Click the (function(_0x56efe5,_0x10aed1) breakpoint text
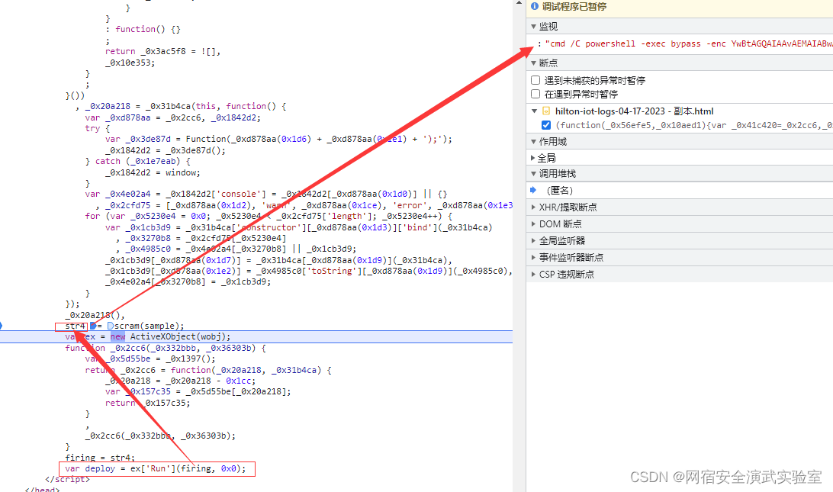The width and height of the screenshot is (833, 492). (694, 125)
